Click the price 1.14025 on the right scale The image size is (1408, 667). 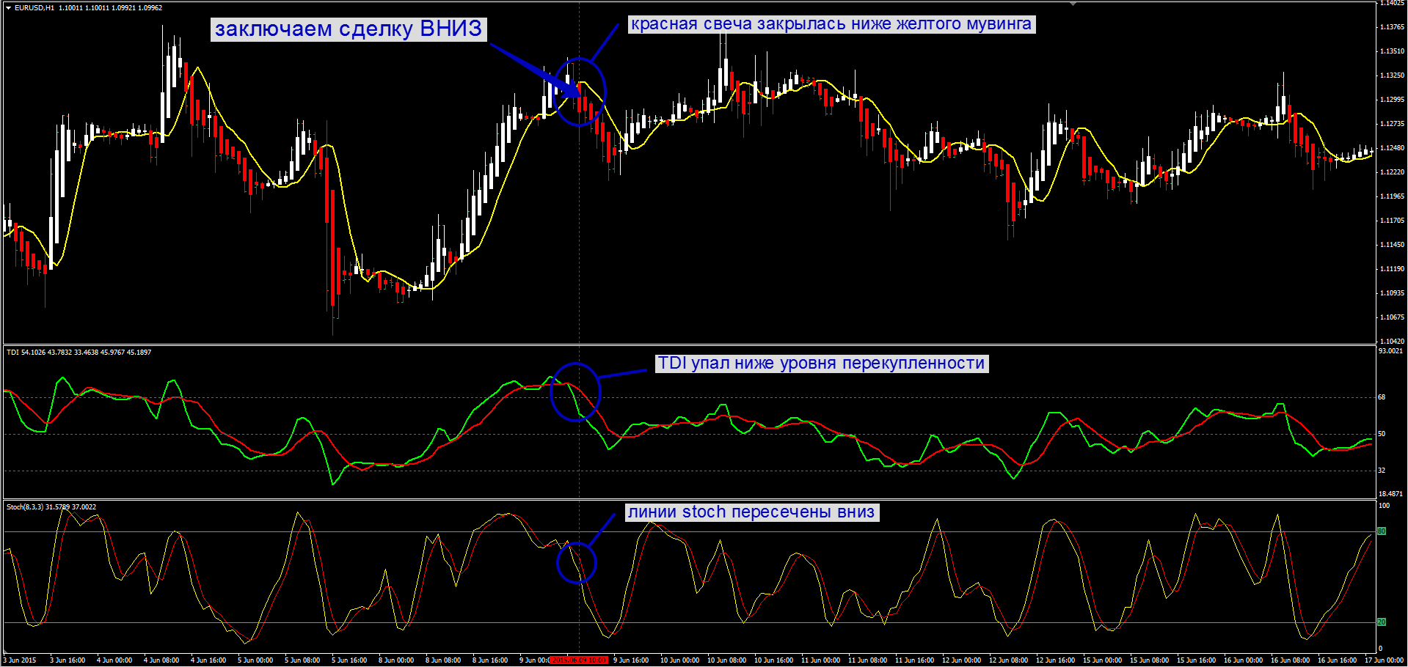[x=1392, y=4]
